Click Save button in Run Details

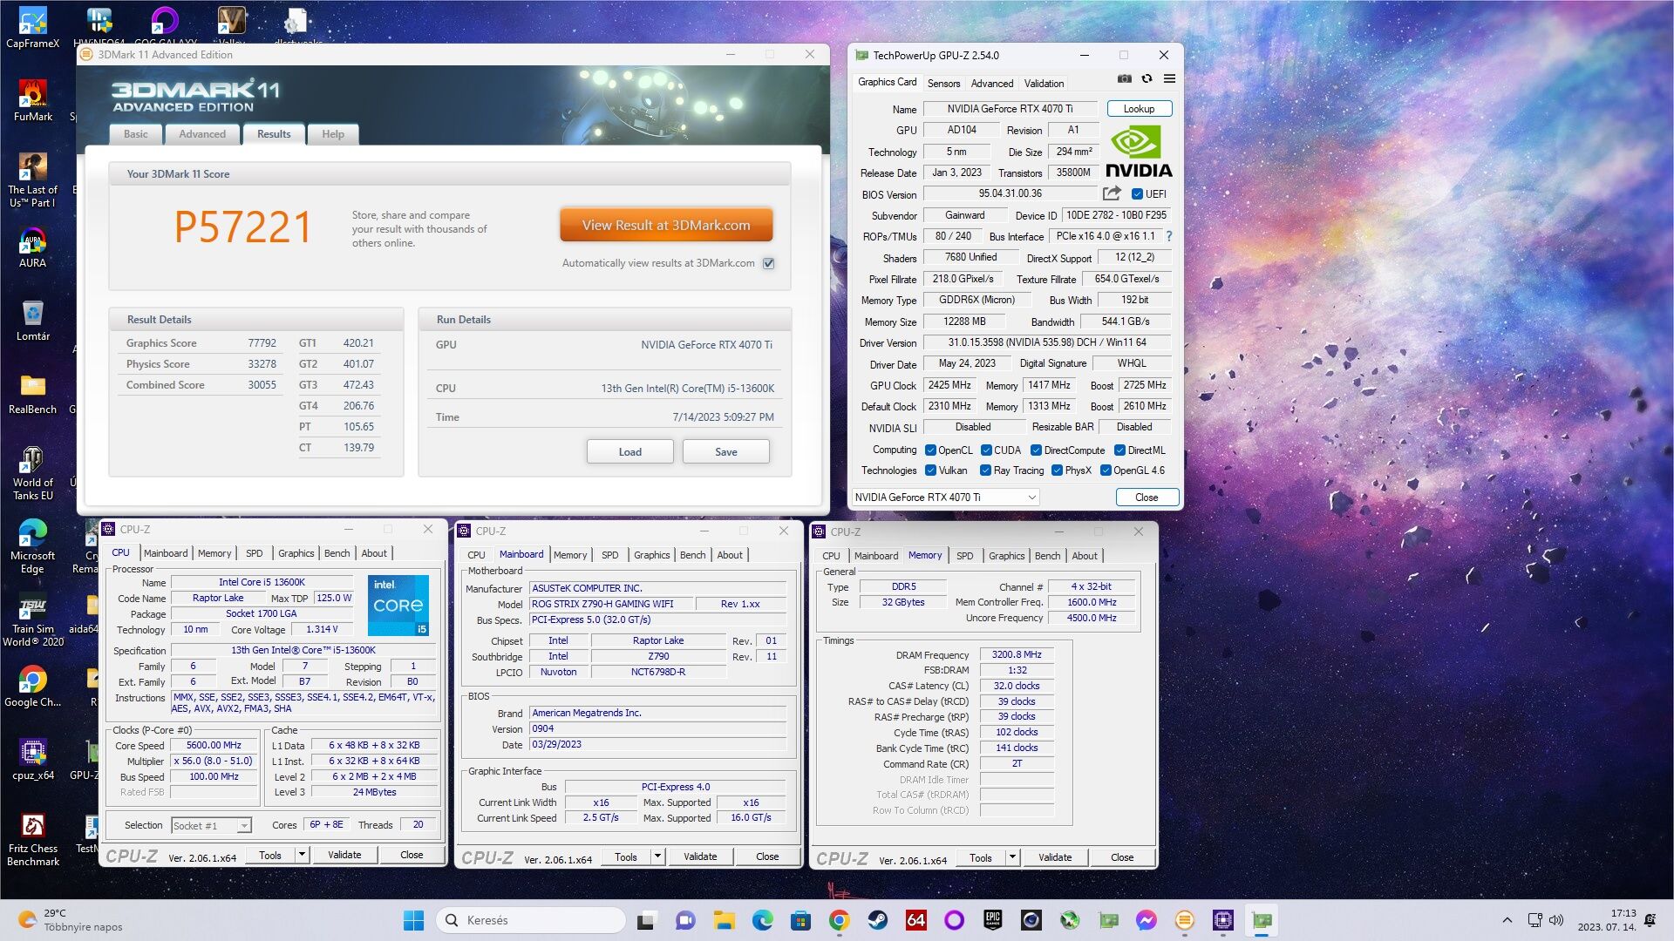(x=725, y=452)
